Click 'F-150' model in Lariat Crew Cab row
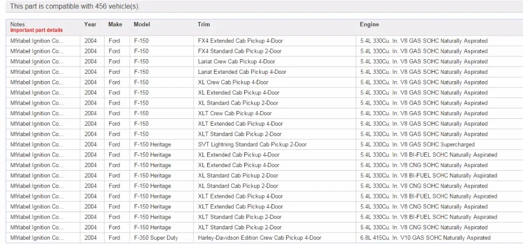Viewport: 523px width, 244px height. point(141,61)
